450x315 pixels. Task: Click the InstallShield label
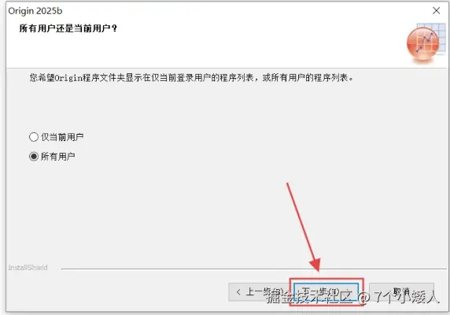(x=28, y=268)
